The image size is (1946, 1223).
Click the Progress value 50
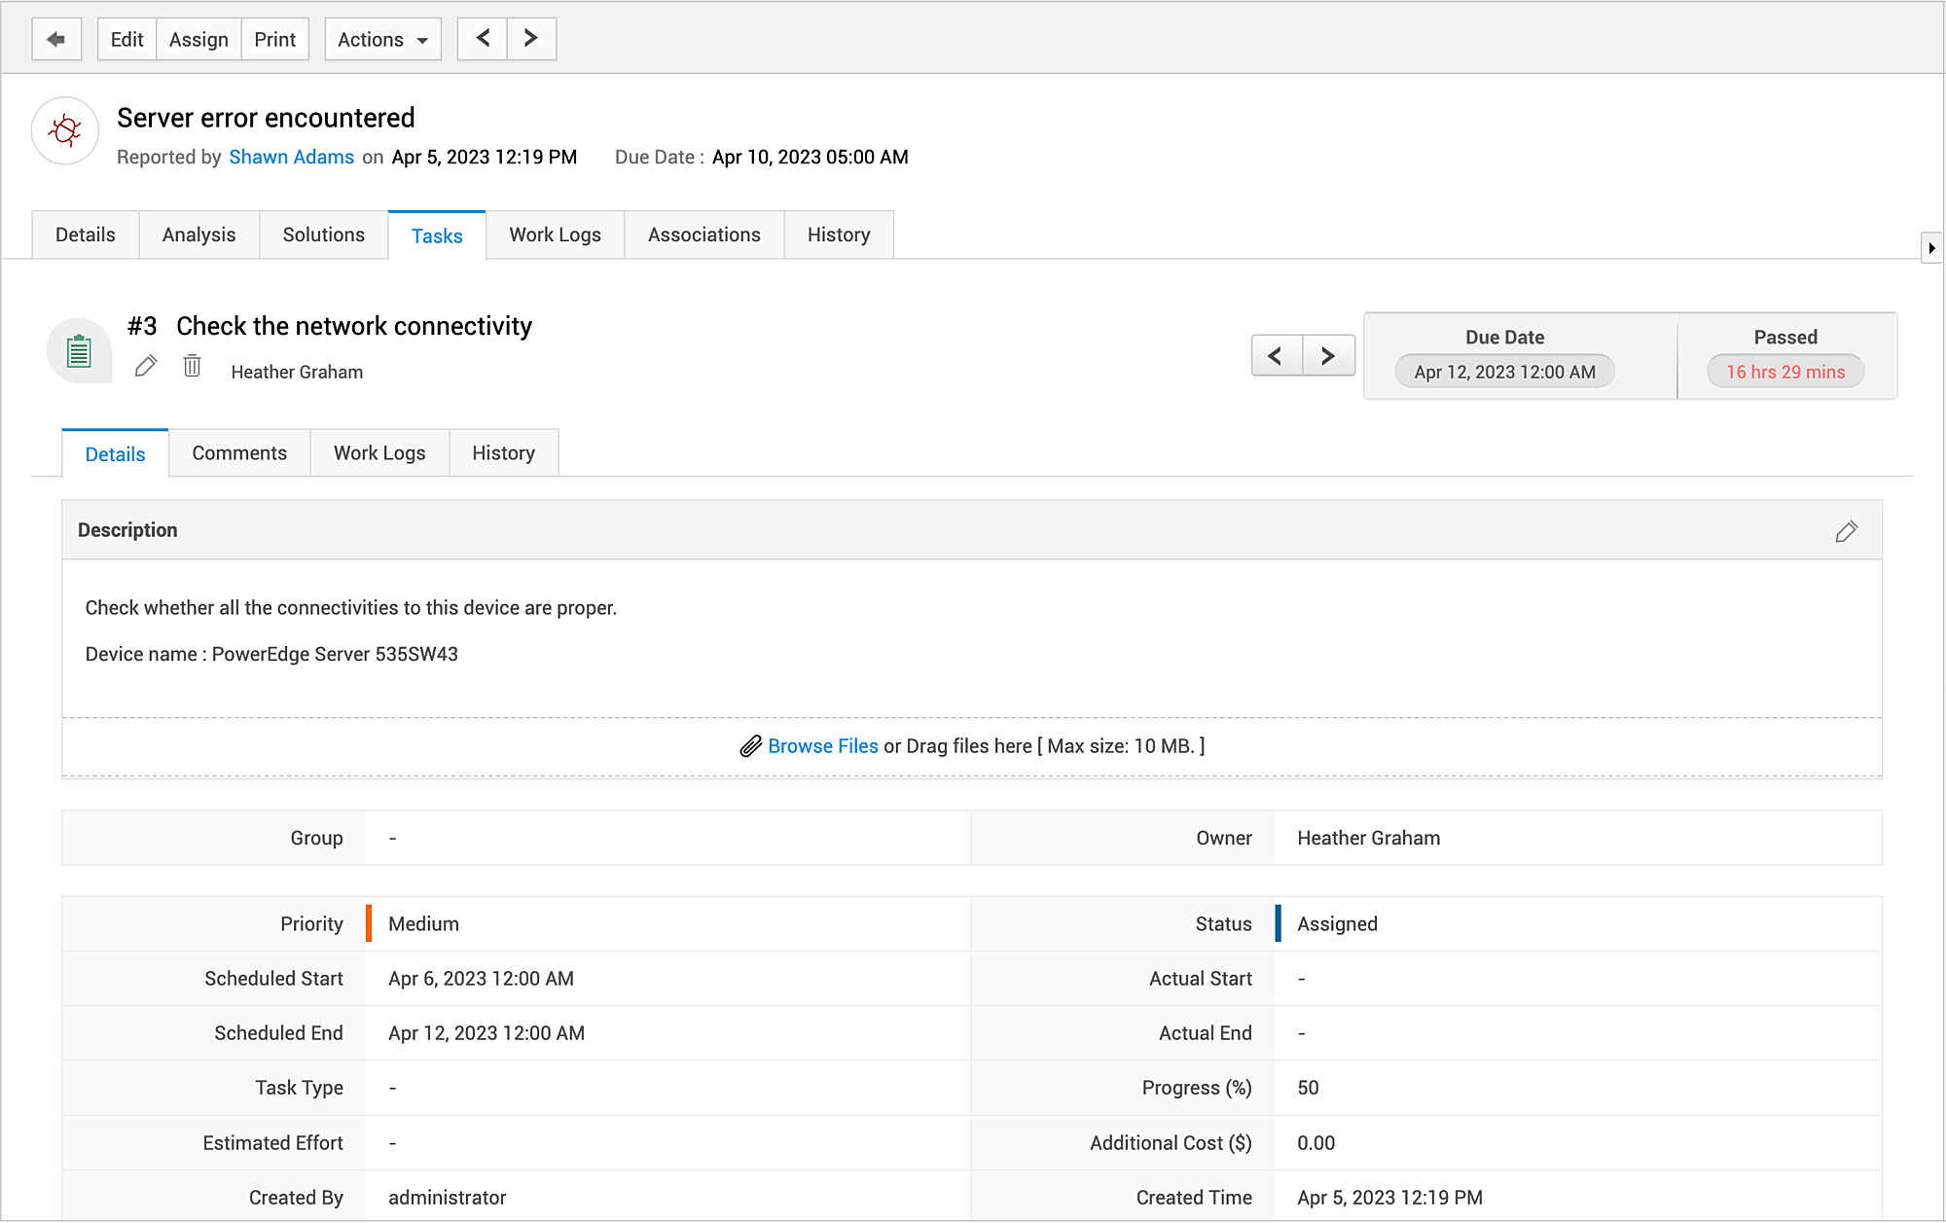click(1308, 1088)
